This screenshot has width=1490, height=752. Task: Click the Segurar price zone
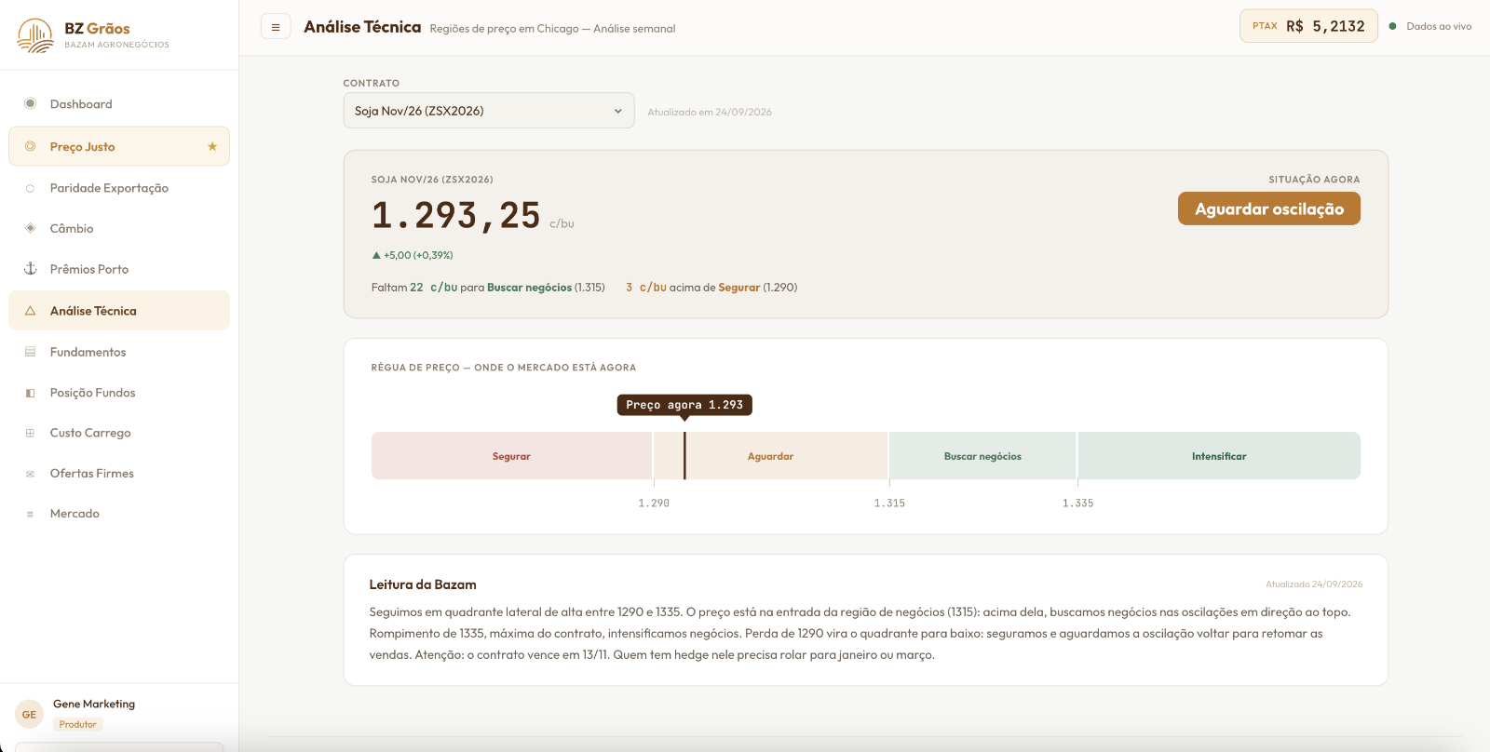[511, 456]
